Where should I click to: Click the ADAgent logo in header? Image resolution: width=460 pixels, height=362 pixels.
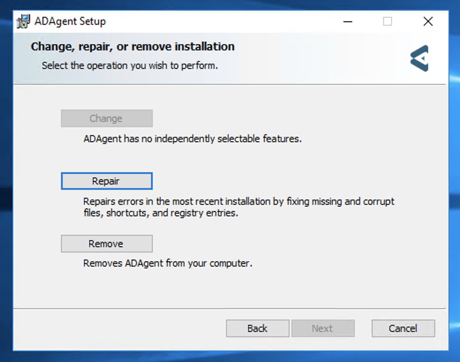[419, 58]
